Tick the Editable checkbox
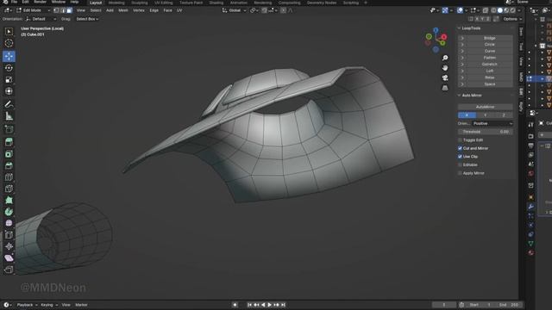This screenshot has height=310, width=552. [460, 164]
